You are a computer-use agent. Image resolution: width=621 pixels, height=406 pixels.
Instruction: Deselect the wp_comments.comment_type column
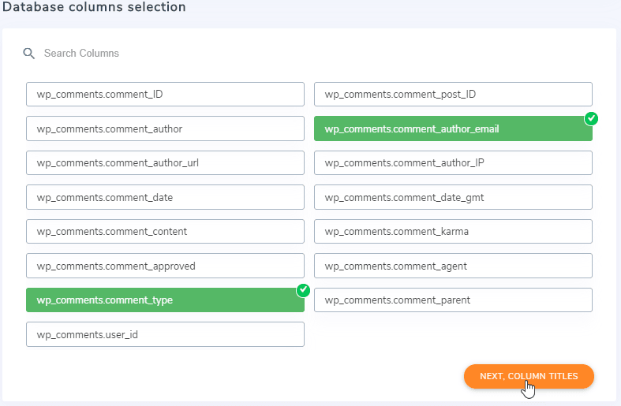click(165, 300)
